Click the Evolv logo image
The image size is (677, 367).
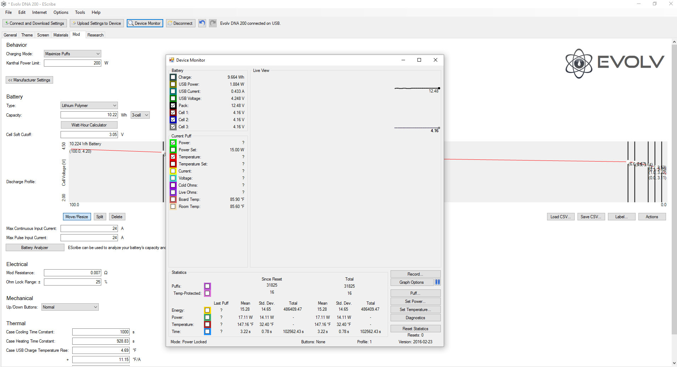(614, 63)
